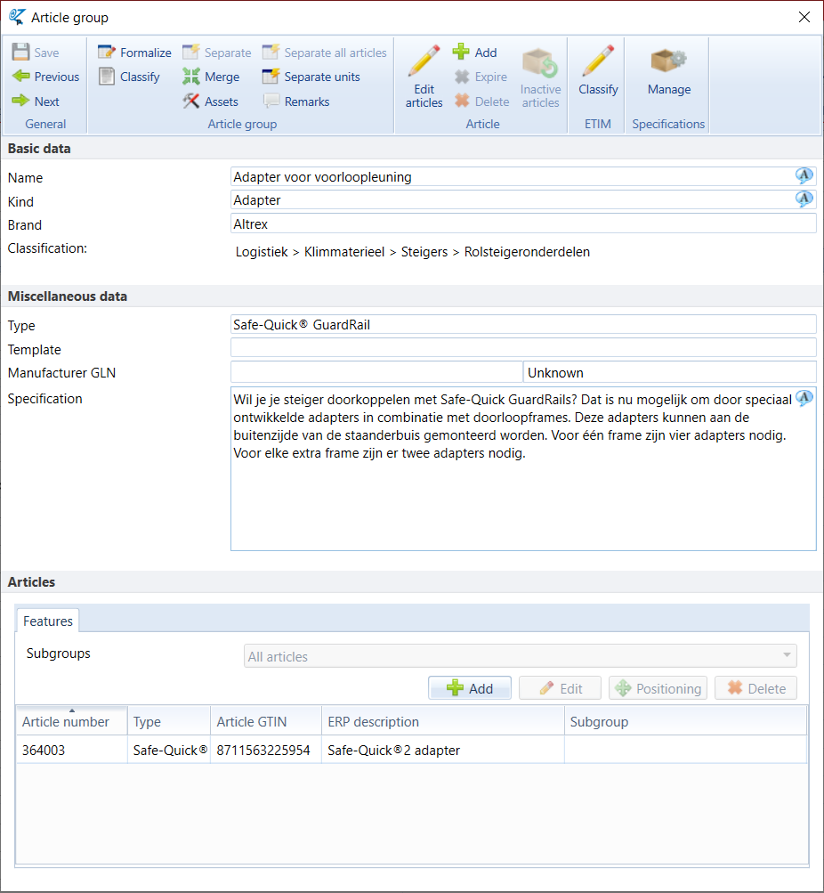Click Expire in the Article section
The width and height of the screenshot is (824, 893).
click(x=481, y=77)
